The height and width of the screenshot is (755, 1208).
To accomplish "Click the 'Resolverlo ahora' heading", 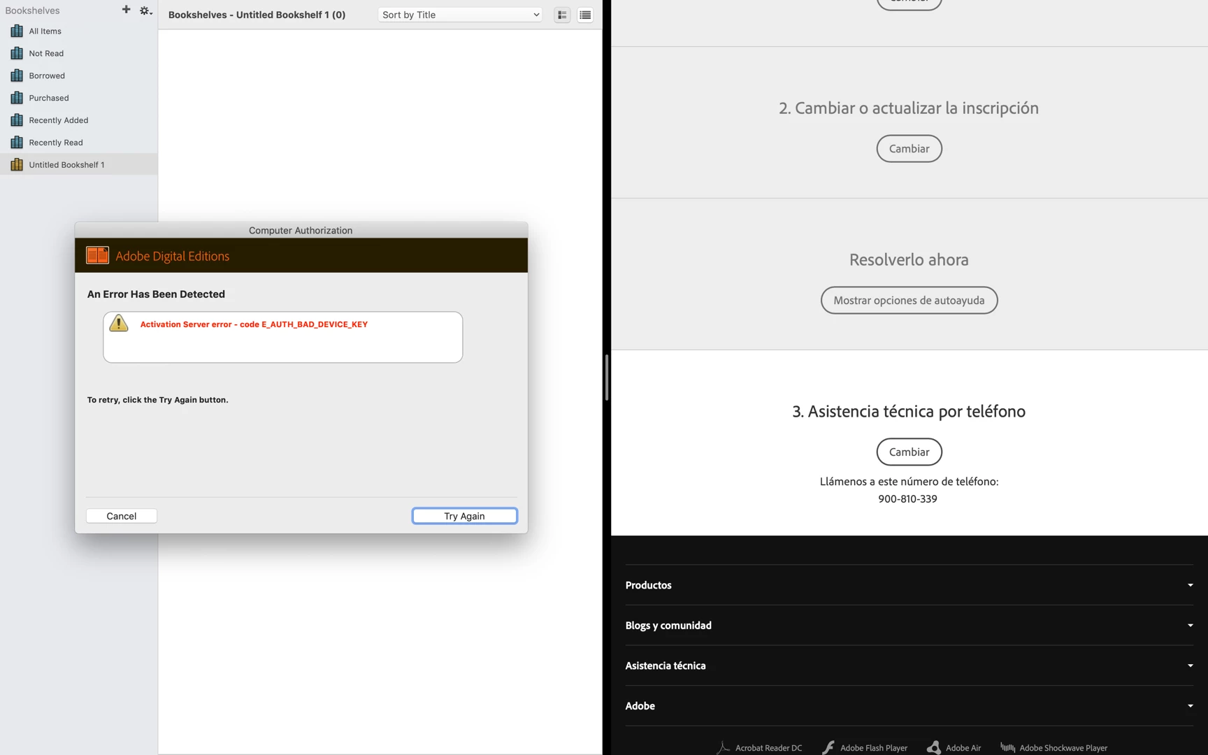I will pyautogui.click(x=909, y=259).
